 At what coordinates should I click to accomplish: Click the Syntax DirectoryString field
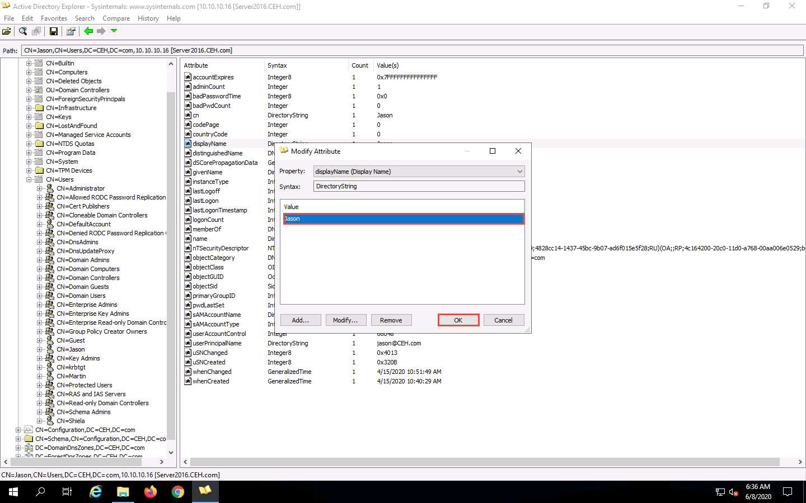419,186
